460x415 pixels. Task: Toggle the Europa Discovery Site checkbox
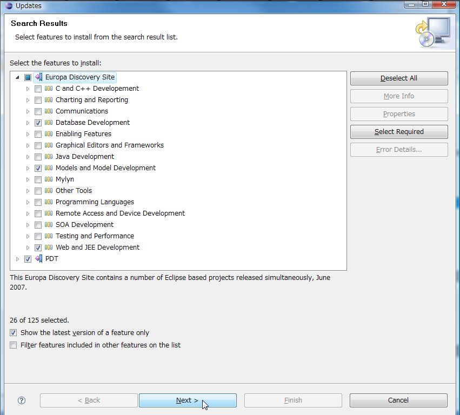[x=28, y=77]
